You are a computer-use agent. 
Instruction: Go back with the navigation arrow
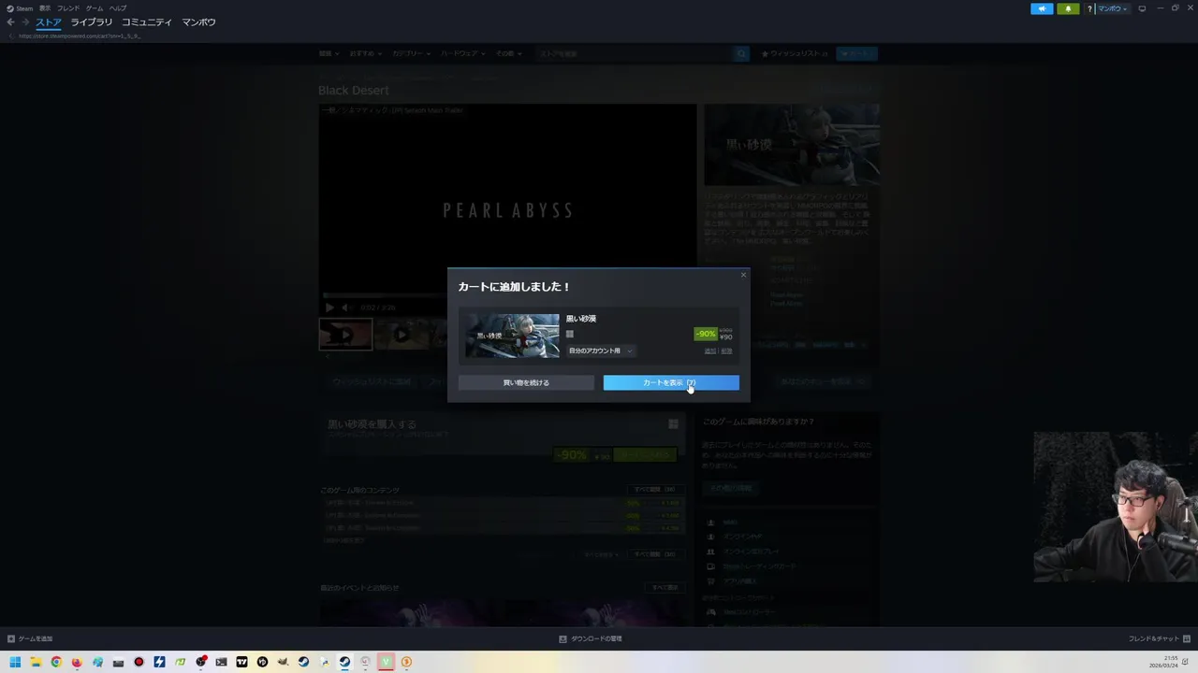point(10,22)
